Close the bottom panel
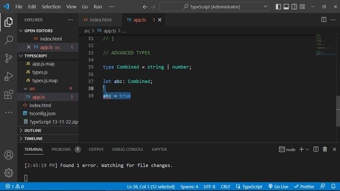Screen dimensions: 340x191 tap(334, 149)
